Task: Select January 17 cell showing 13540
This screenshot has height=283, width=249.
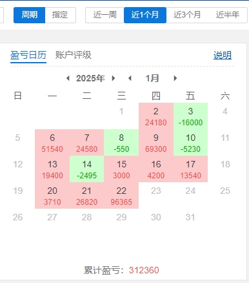Action: point(190,169)
